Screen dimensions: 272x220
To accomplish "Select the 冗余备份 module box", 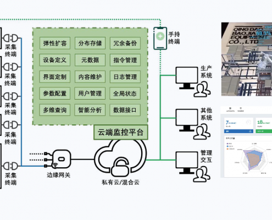I will 125,43.
